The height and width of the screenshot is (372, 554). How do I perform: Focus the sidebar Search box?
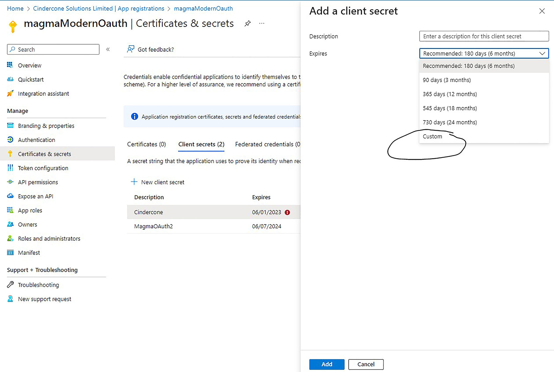coord(53,49)
